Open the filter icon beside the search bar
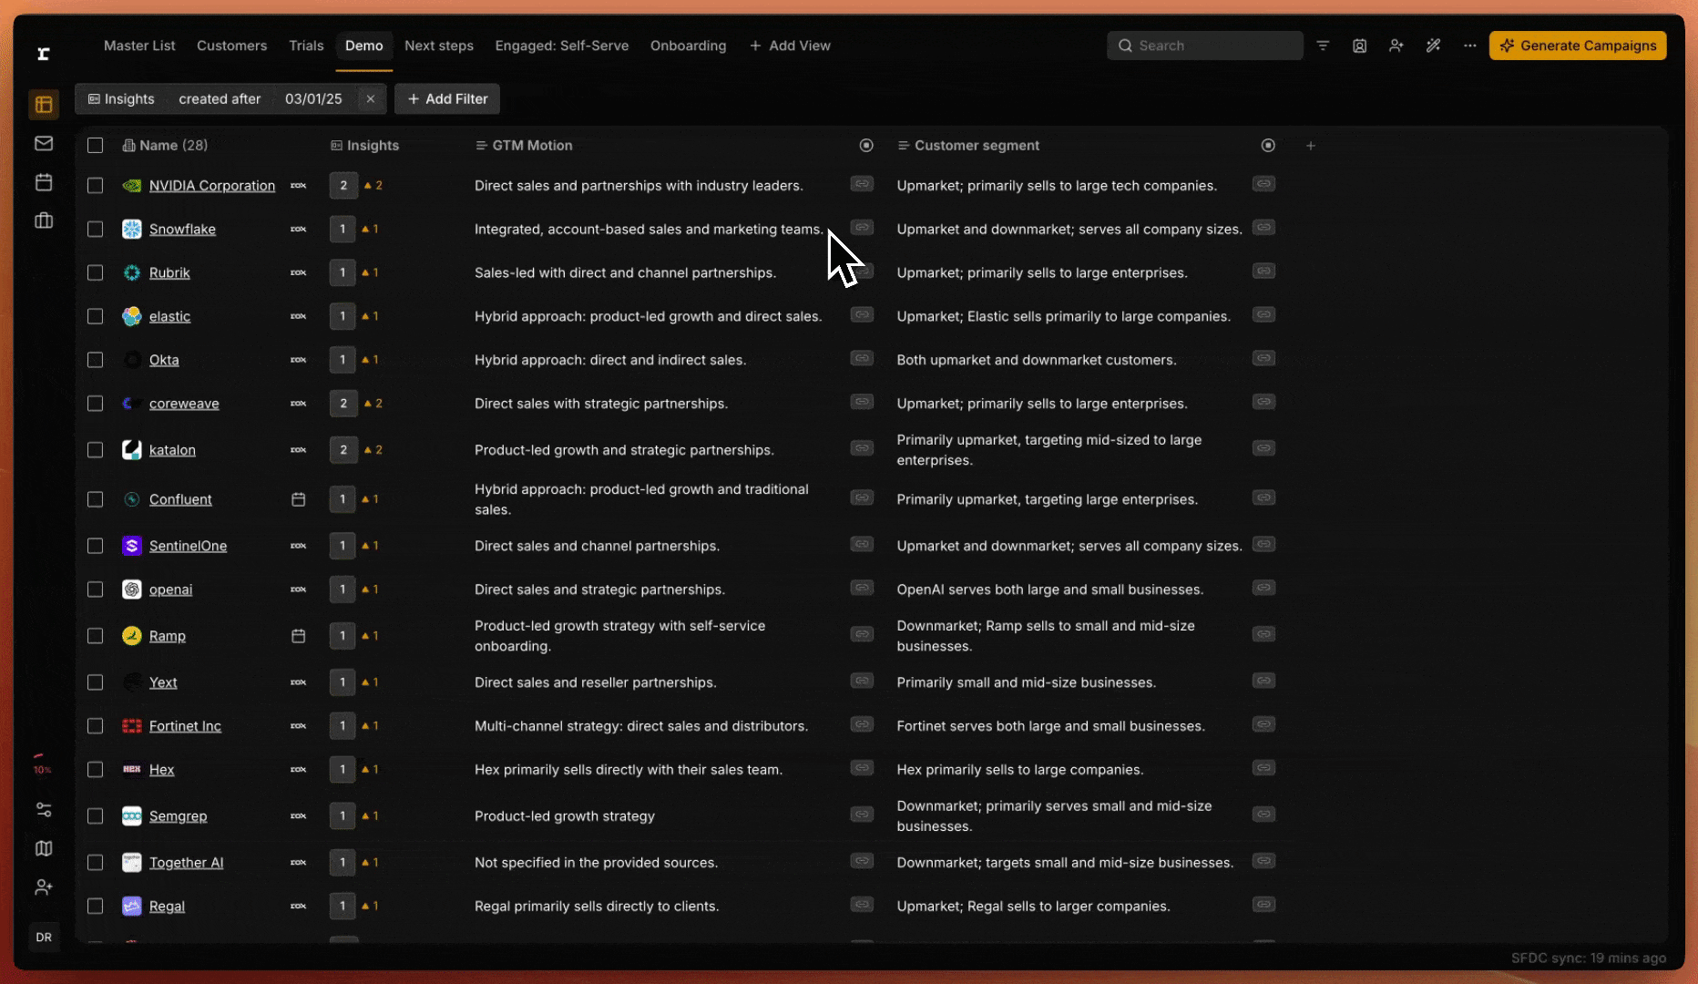The width and height of the screenshot is (1698, 984). point(1322,45)
